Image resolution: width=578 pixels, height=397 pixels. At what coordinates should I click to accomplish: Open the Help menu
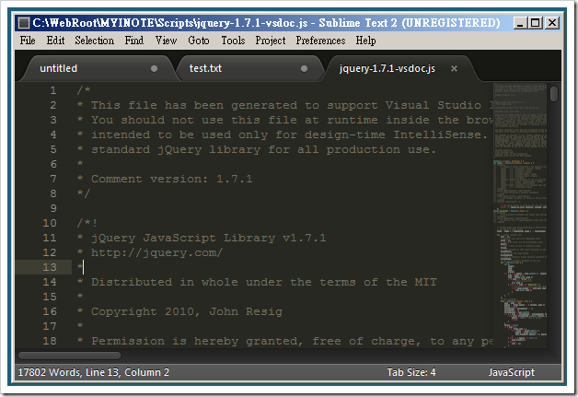pos(365,41)
